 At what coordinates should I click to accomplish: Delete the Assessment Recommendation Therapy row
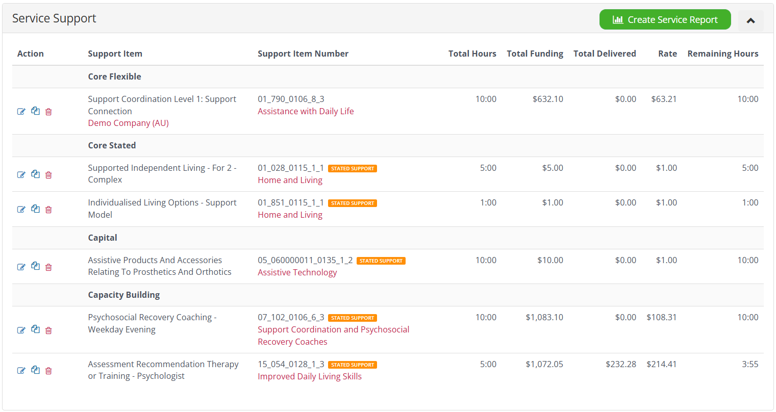click(x=48, y=371)
